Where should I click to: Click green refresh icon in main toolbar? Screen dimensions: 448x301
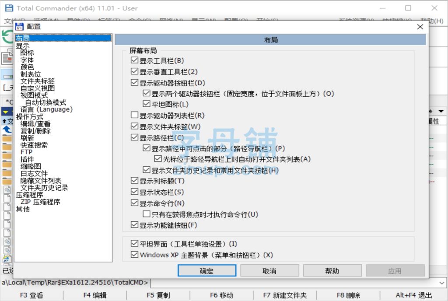(x=7, y=37)
